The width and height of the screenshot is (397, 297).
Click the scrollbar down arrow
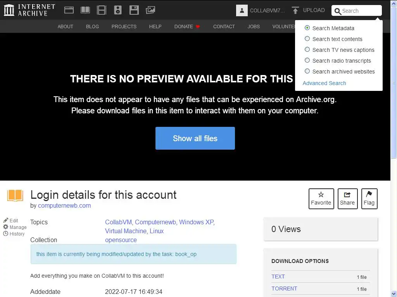tap(394, 294)
